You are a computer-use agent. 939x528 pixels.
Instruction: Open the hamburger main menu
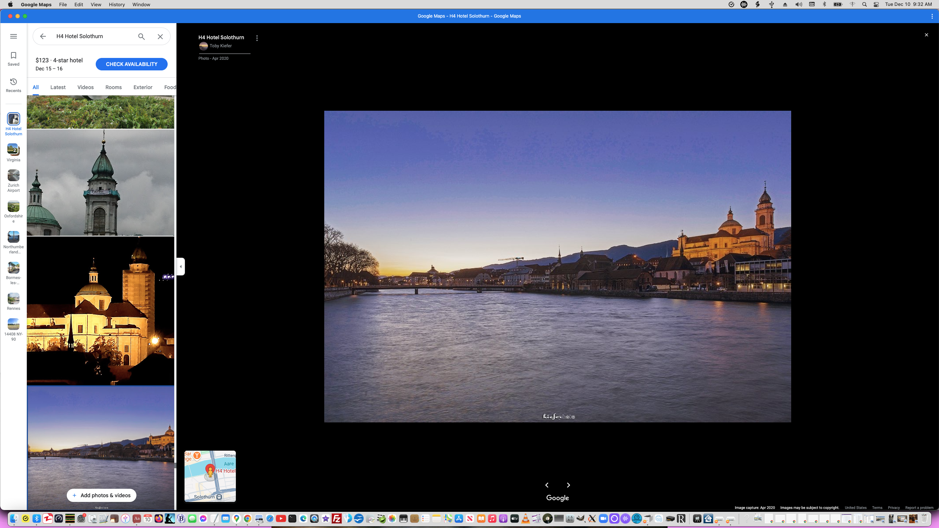point(14,36)
